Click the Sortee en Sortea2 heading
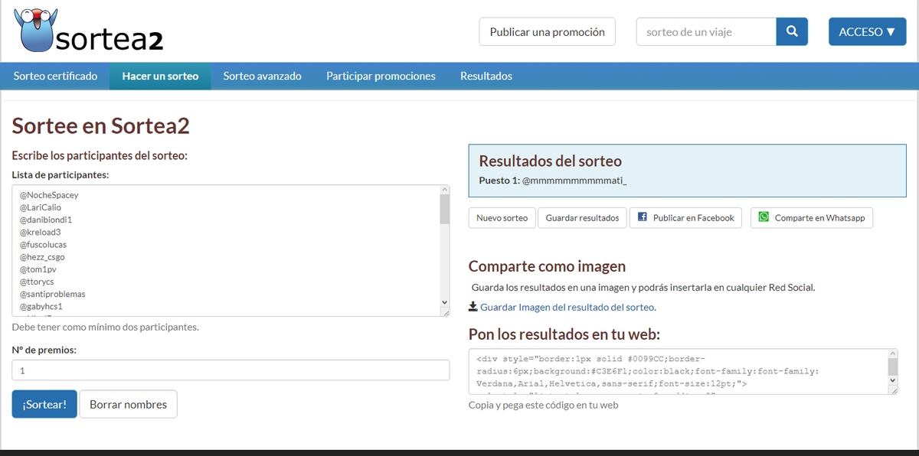 [x=100, y=125]
